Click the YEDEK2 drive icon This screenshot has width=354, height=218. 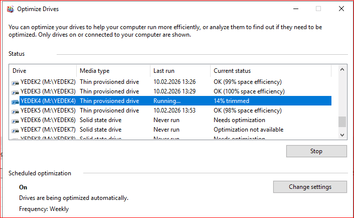tap(16, 82)
